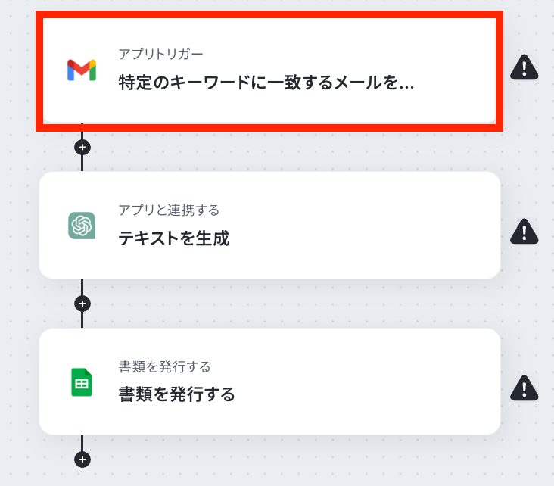Click the connector line below the ChatGPT step

pos(82,287)
